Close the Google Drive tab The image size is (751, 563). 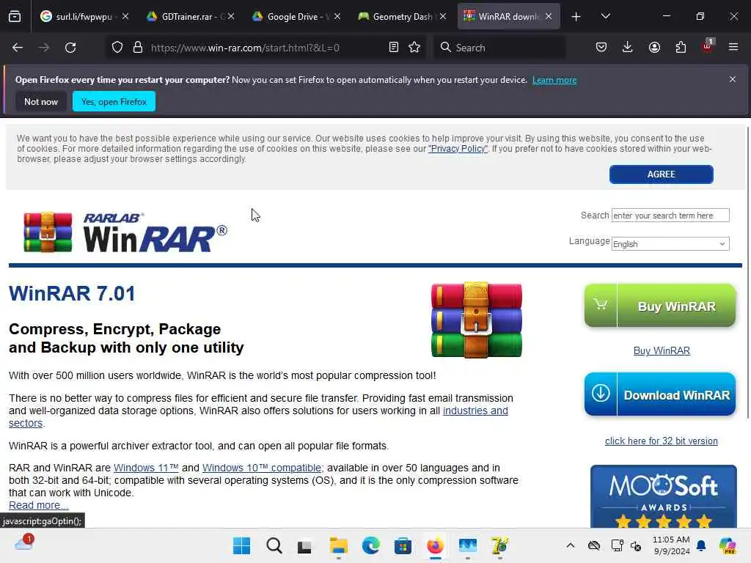tap(337, 16)
